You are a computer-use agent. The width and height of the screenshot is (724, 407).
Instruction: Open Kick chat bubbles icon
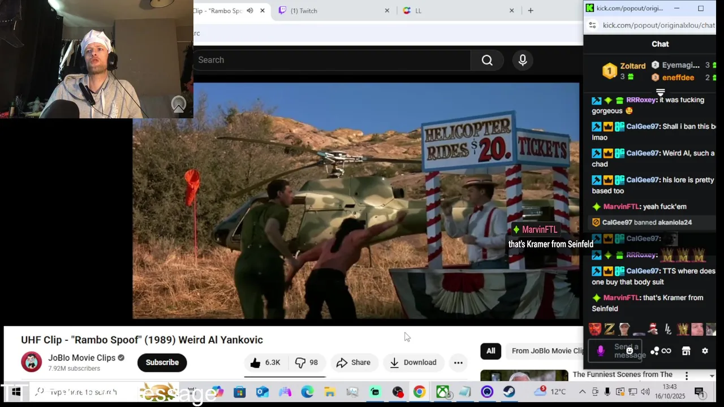[x=654, y=351]
